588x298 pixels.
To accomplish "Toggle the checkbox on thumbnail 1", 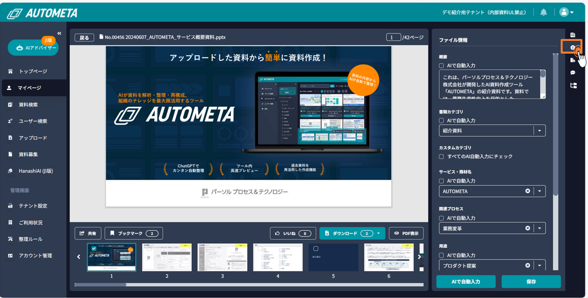I will pos(94,248).
